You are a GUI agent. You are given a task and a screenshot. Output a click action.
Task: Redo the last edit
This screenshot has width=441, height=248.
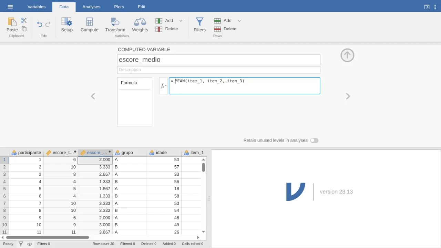(x=48, y=24)
